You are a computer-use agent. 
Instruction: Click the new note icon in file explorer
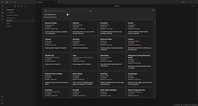tap(15, 6)
